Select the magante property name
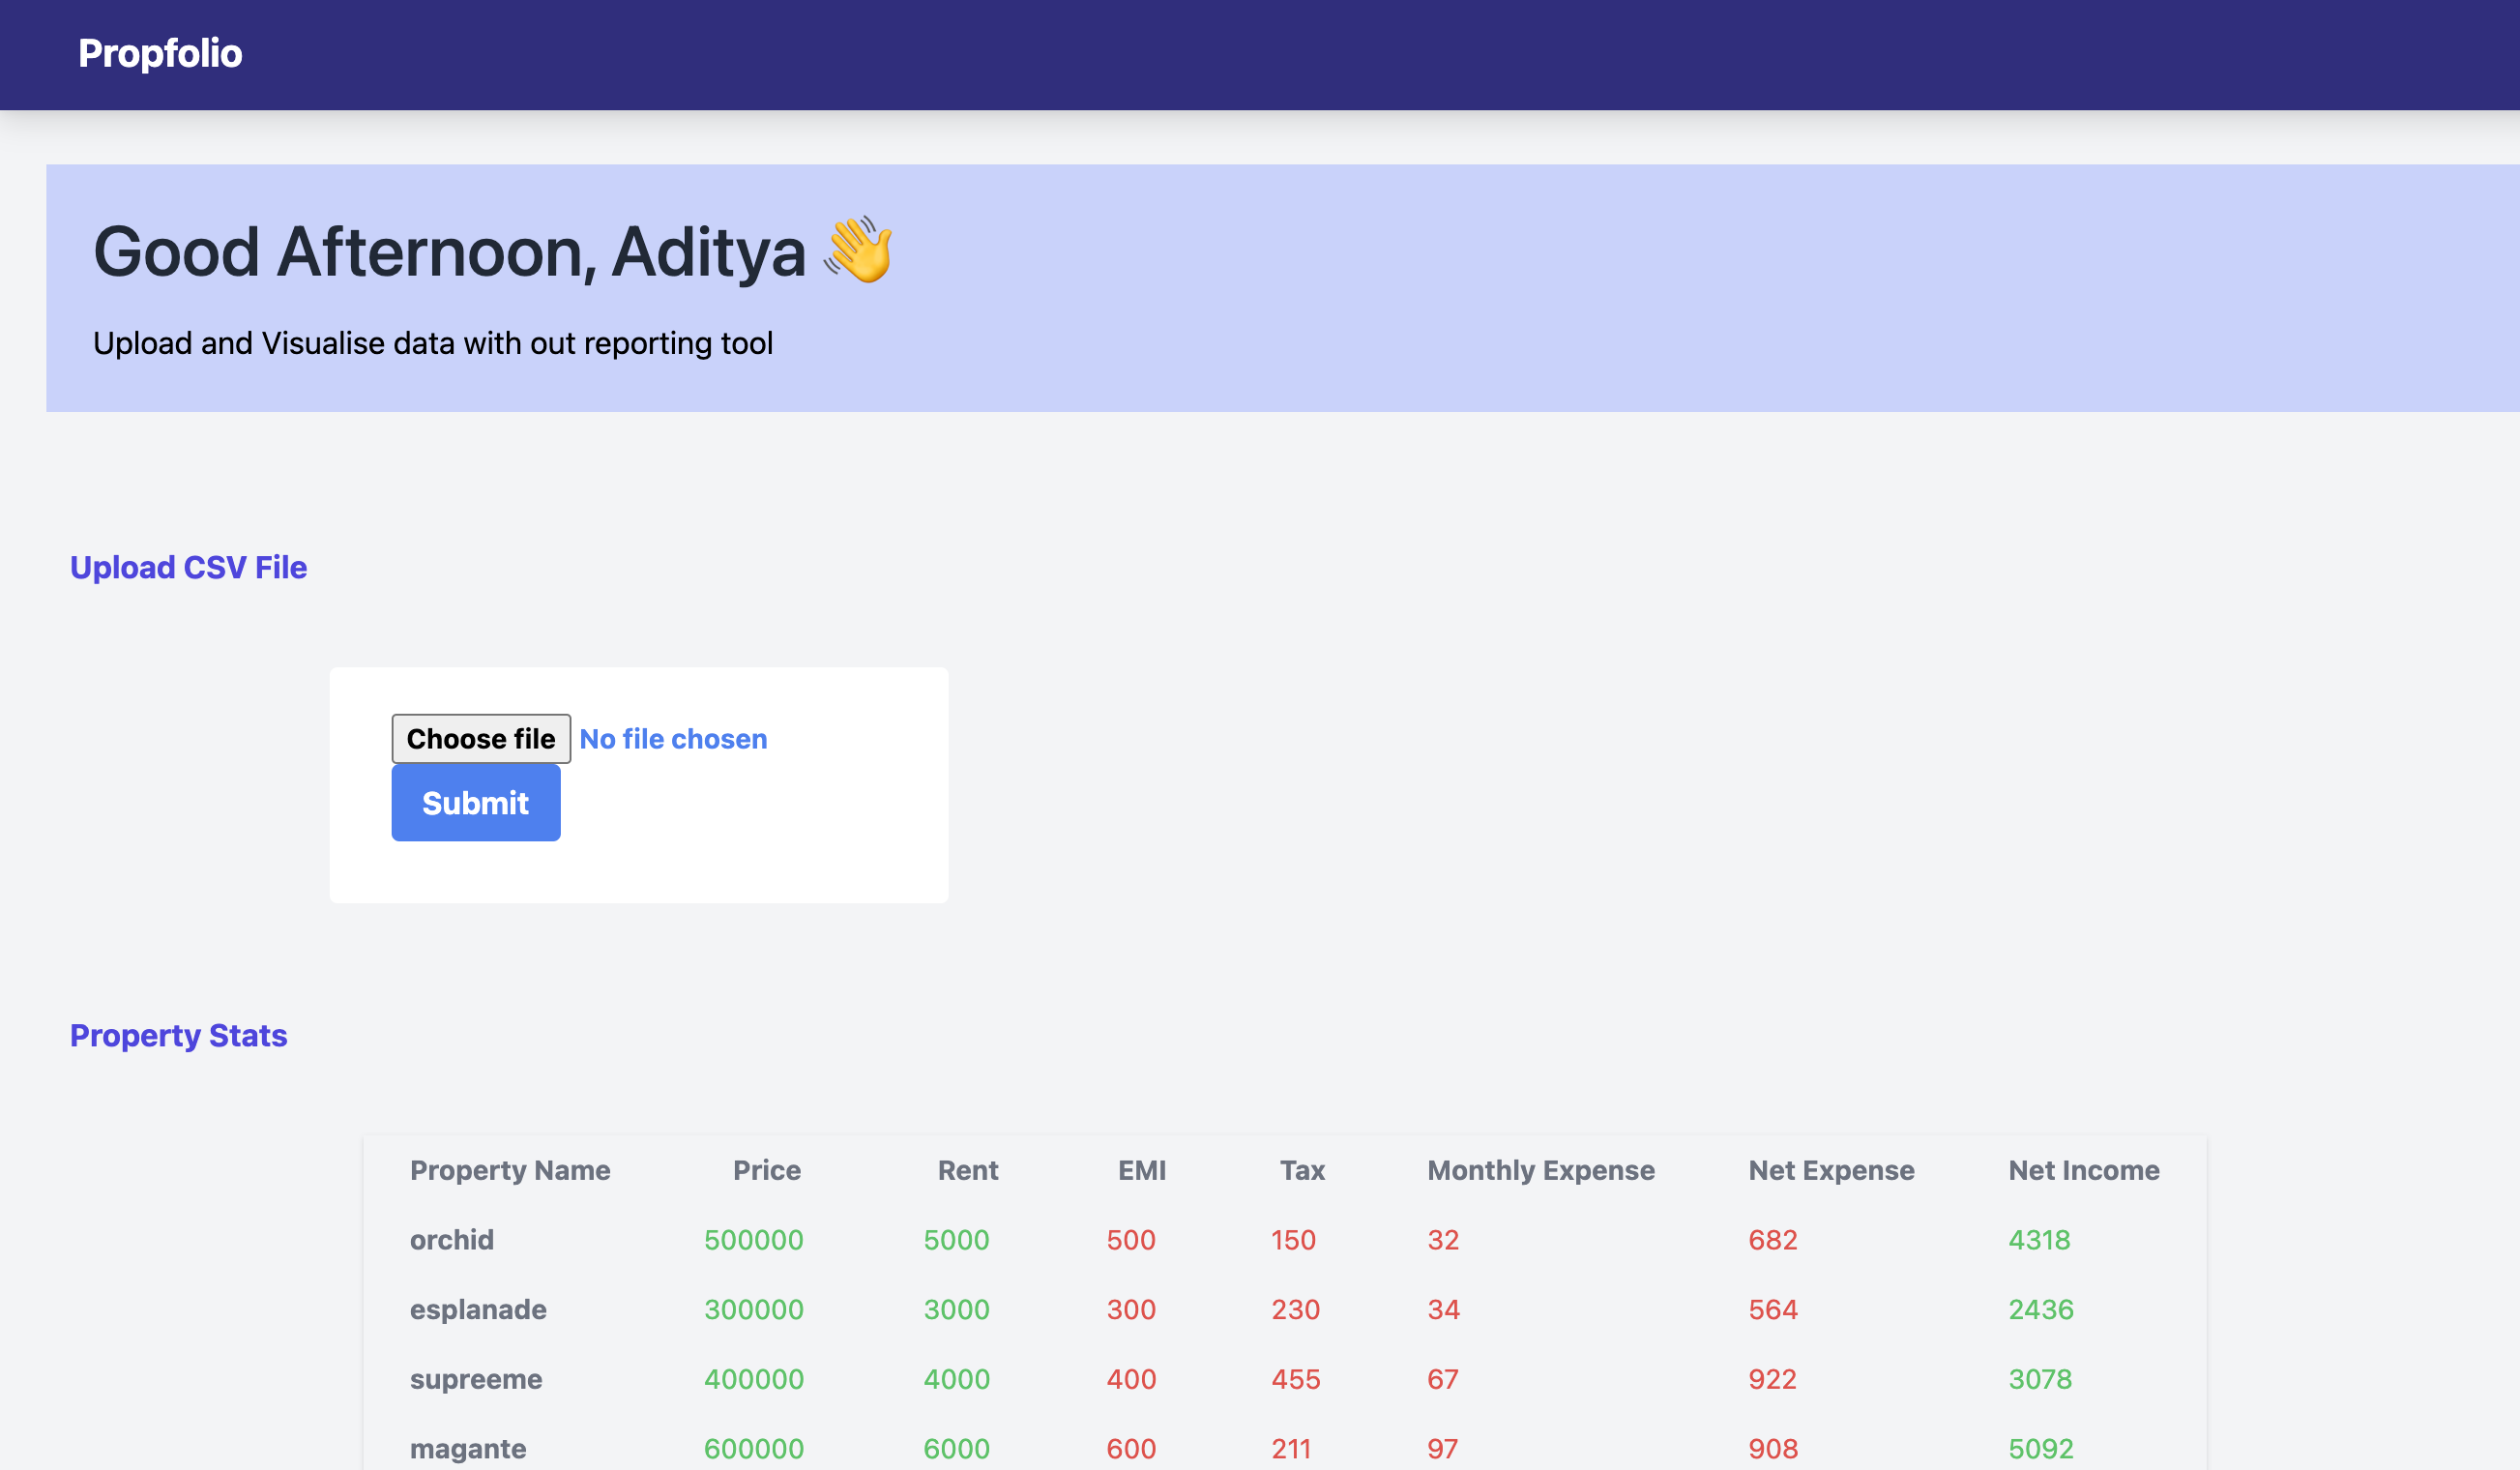 (468, 1451)
